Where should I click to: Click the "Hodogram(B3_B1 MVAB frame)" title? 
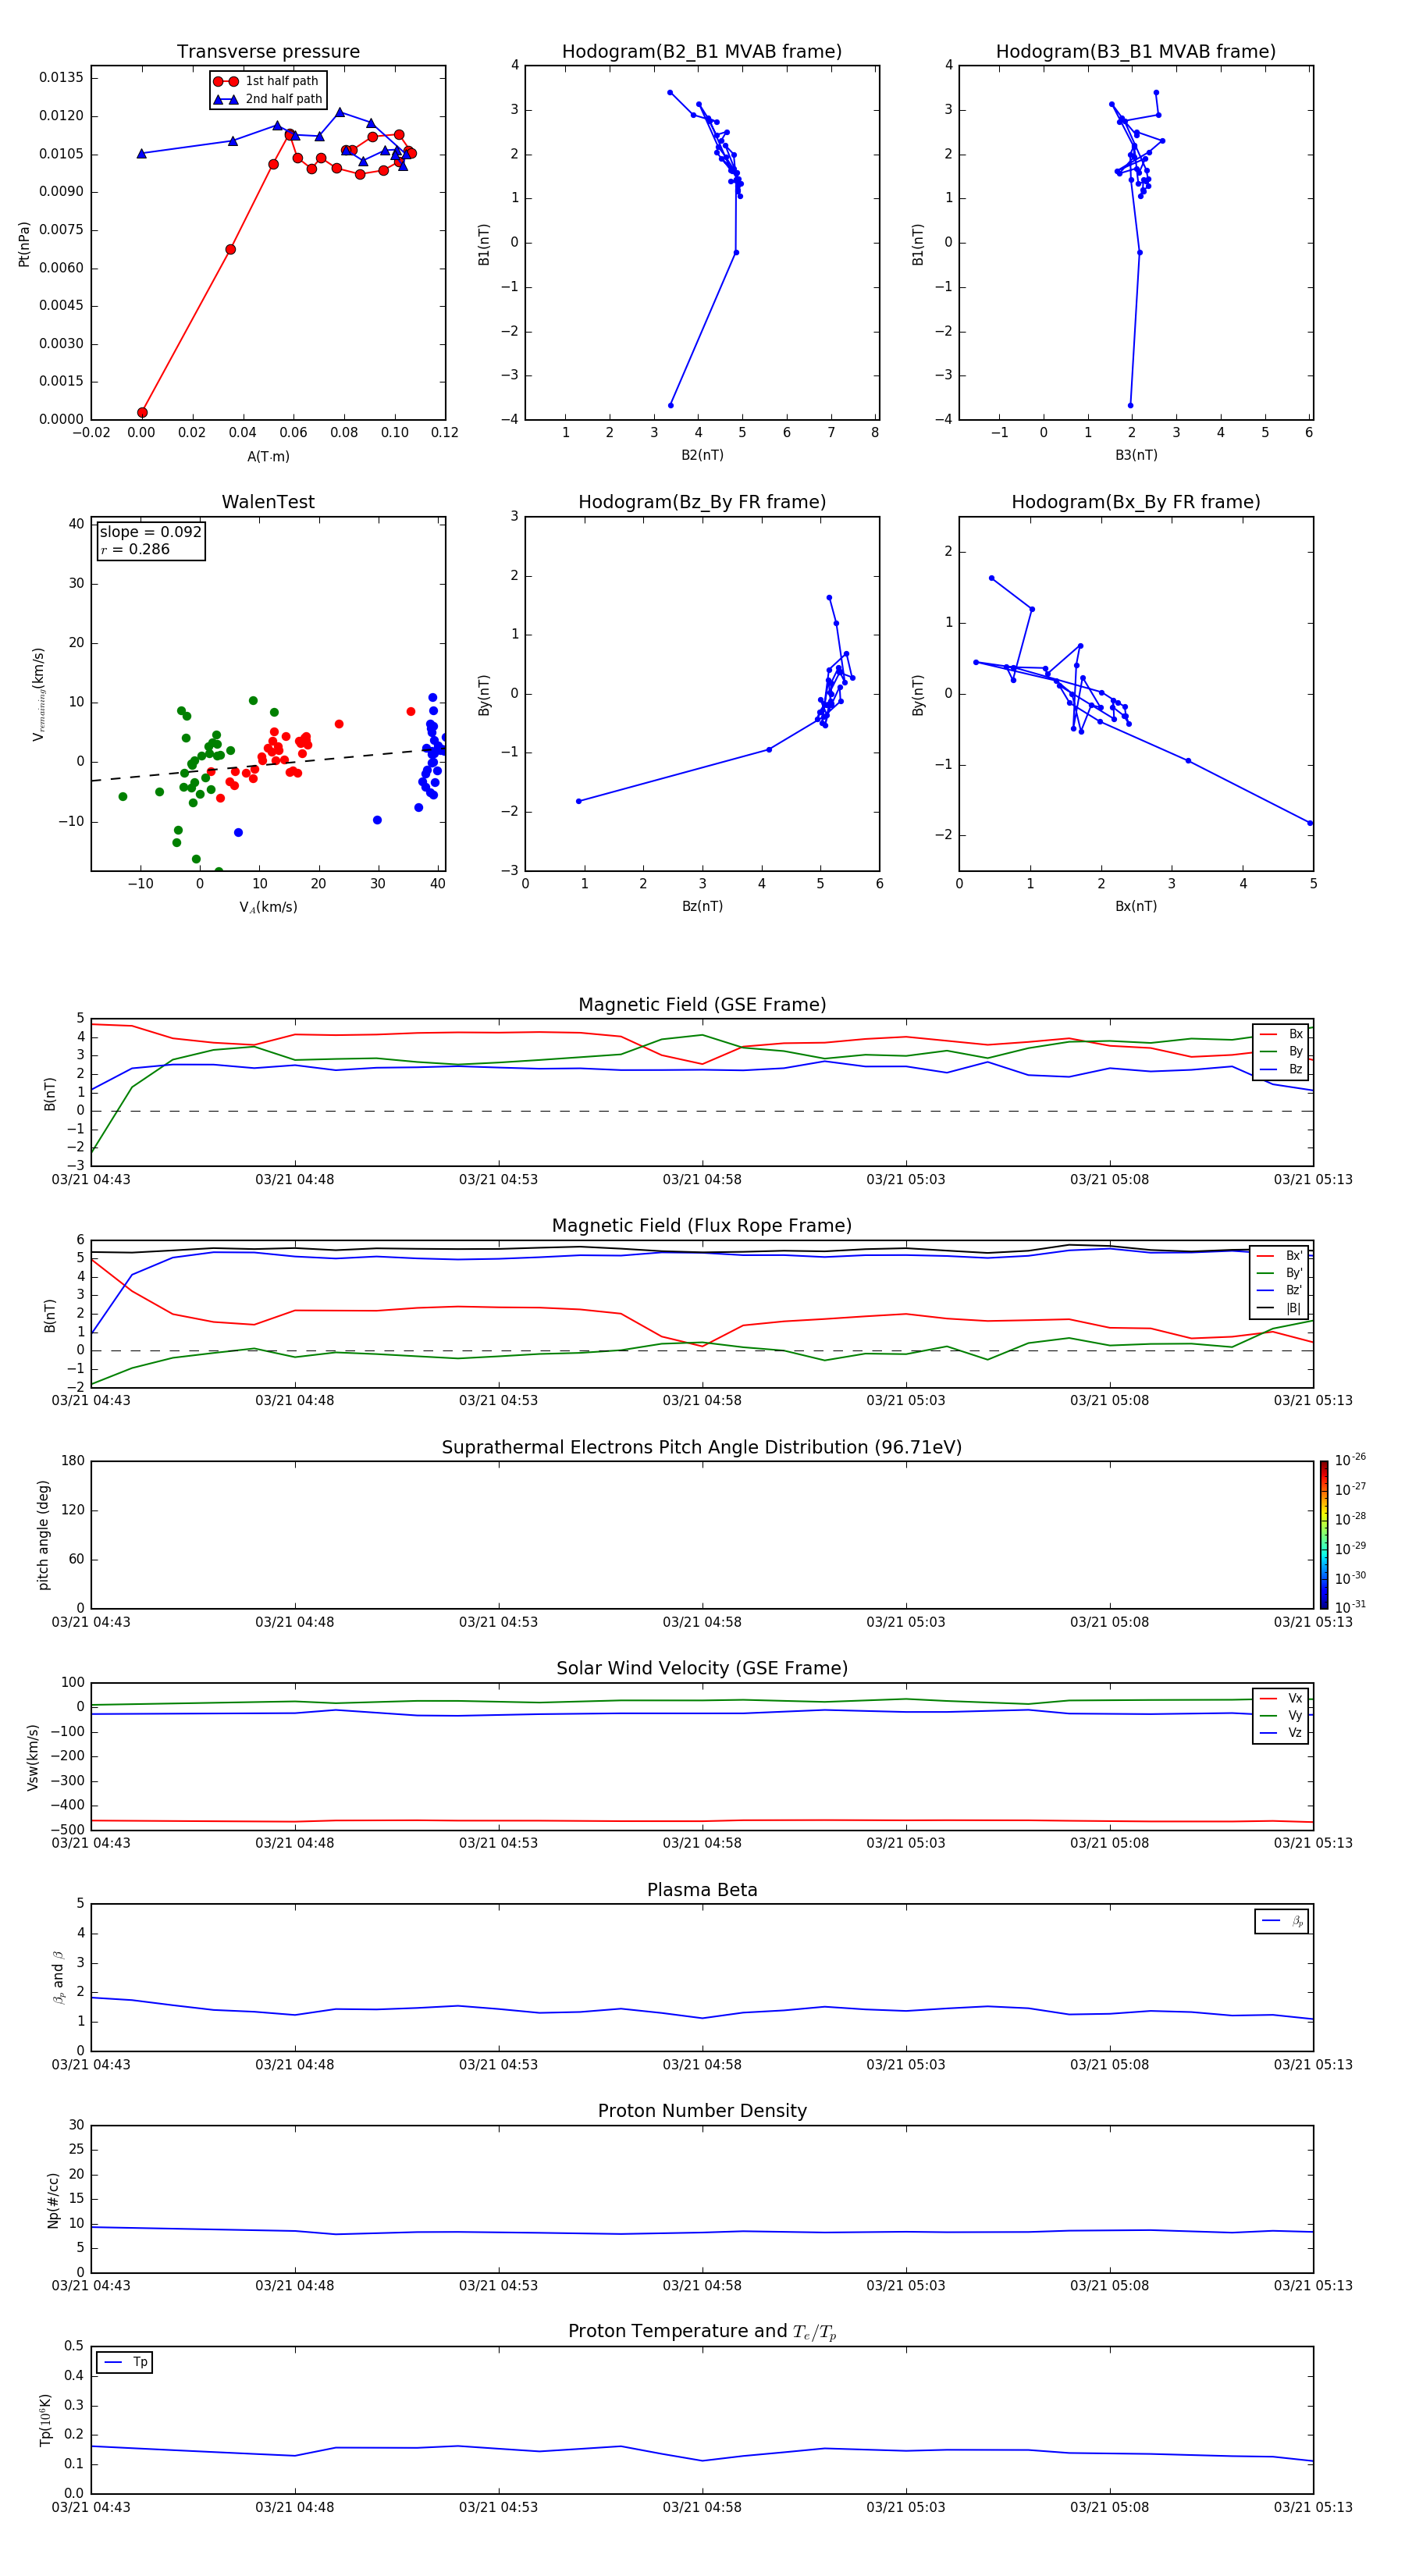tap(1136, 52)
